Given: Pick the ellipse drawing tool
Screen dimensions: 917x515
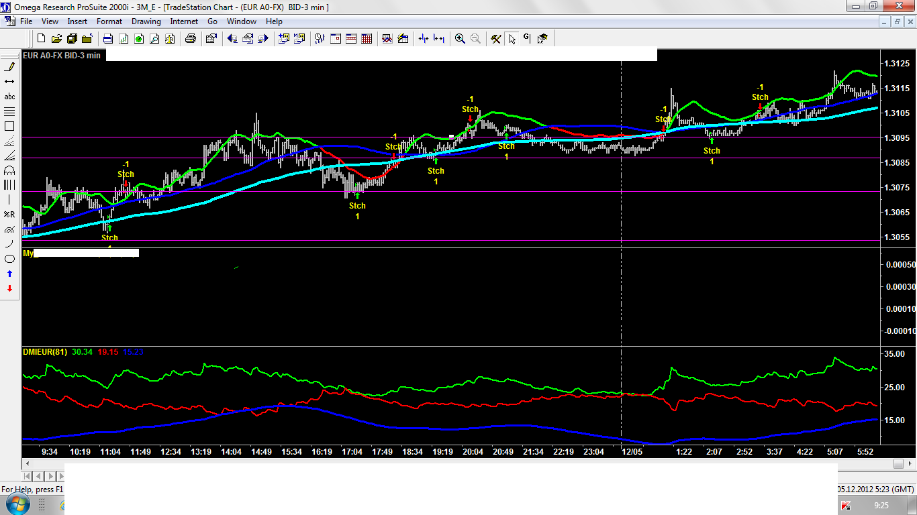Looking at the screenshot, I should (x=9, y=259).
